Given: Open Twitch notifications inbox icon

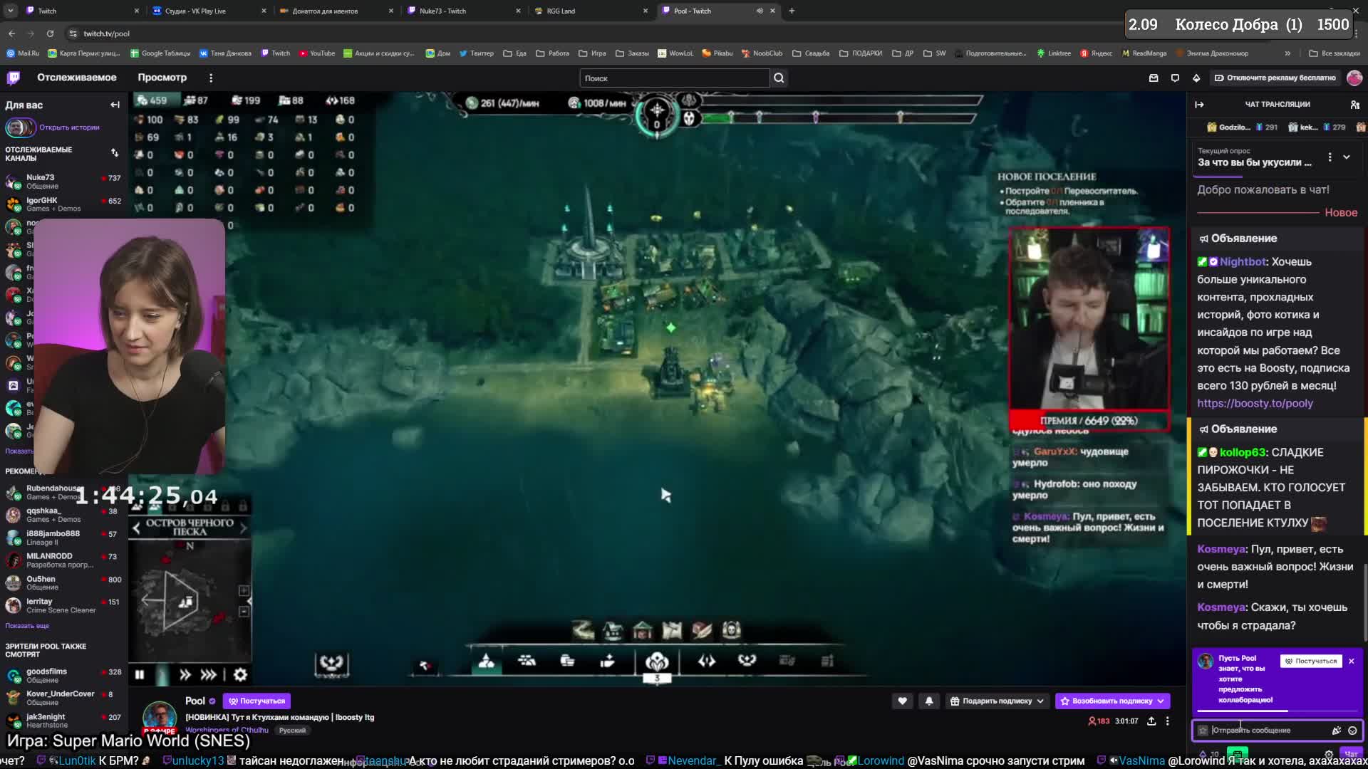Looking at the screenshot, I should pos(1154,78).
